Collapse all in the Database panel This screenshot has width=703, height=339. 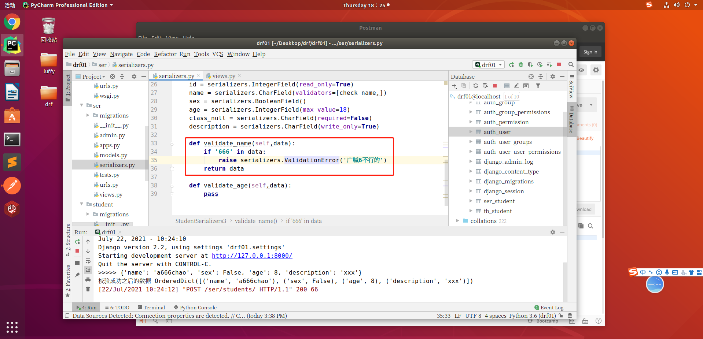[x=541, y=77]
